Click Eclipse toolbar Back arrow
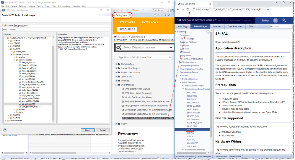 click(137, 10)
